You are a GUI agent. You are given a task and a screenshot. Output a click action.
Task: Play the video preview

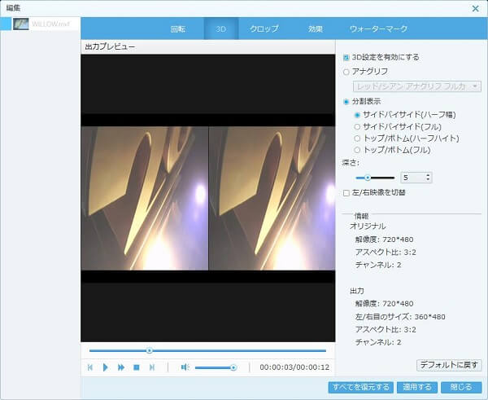105,367
